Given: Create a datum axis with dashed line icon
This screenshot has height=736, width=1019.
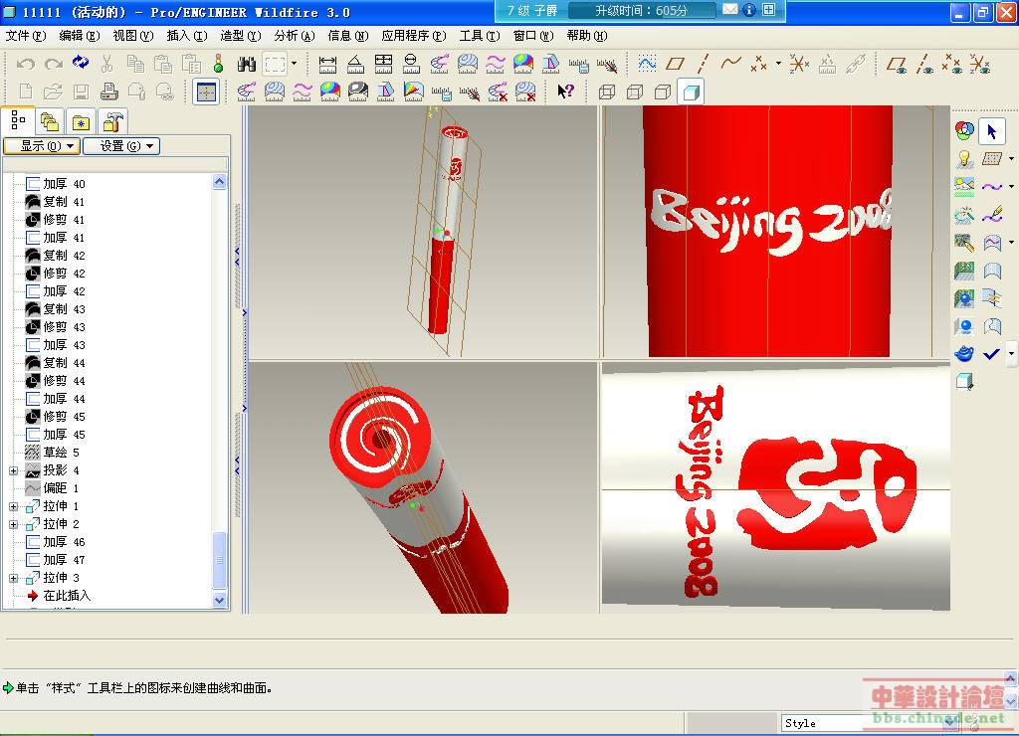Looking at the screenshot, I should tap(703, 64).
